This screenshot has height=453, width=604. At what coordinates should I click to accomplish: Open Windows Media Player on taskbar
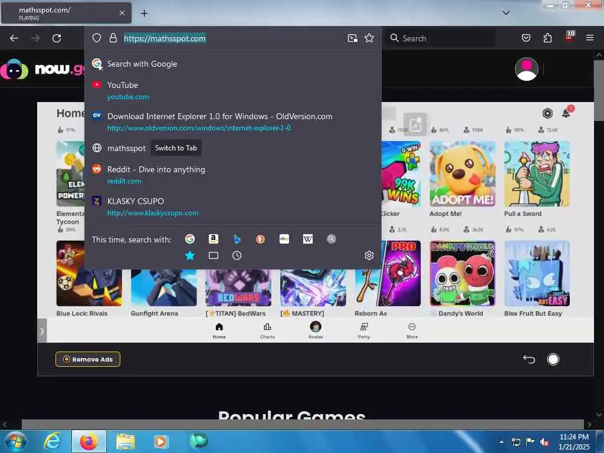pyautogui.click(x=161, y=441)
